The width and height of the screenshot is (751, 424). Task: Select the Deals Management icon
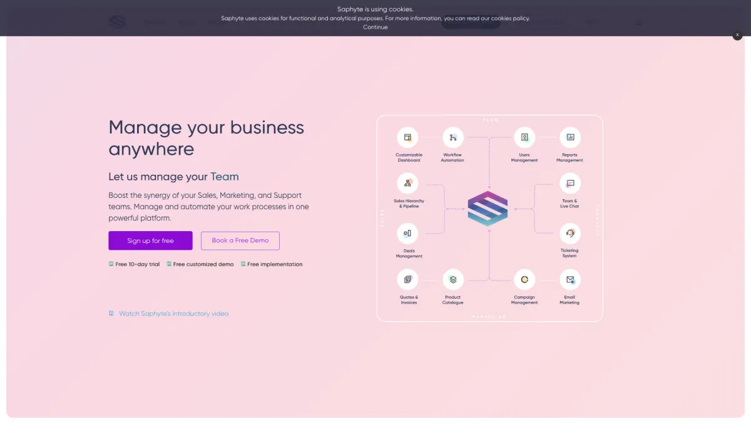[408, 233]
